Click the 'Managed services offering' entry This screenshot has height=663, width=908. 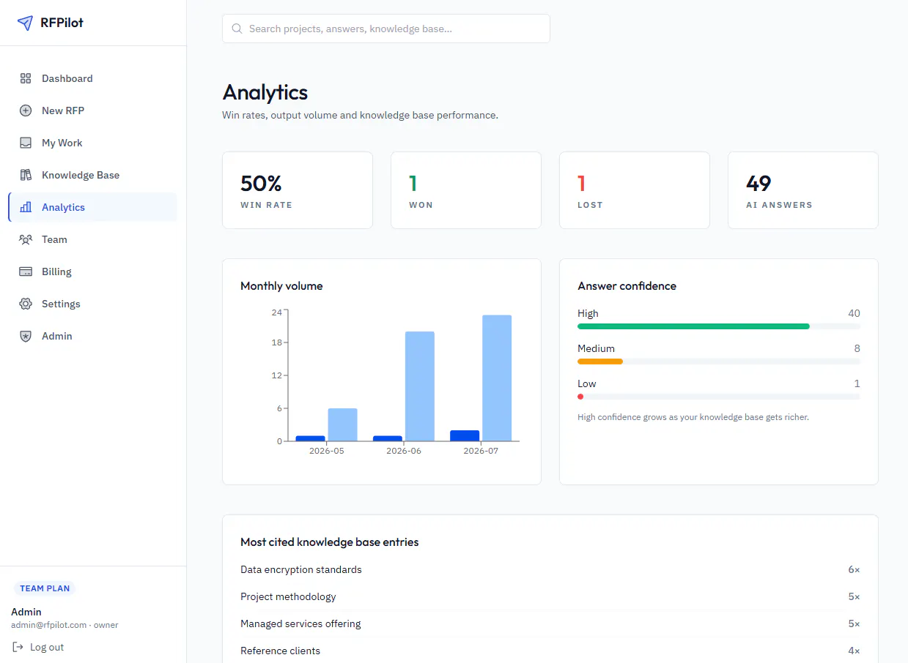[300, 623]
